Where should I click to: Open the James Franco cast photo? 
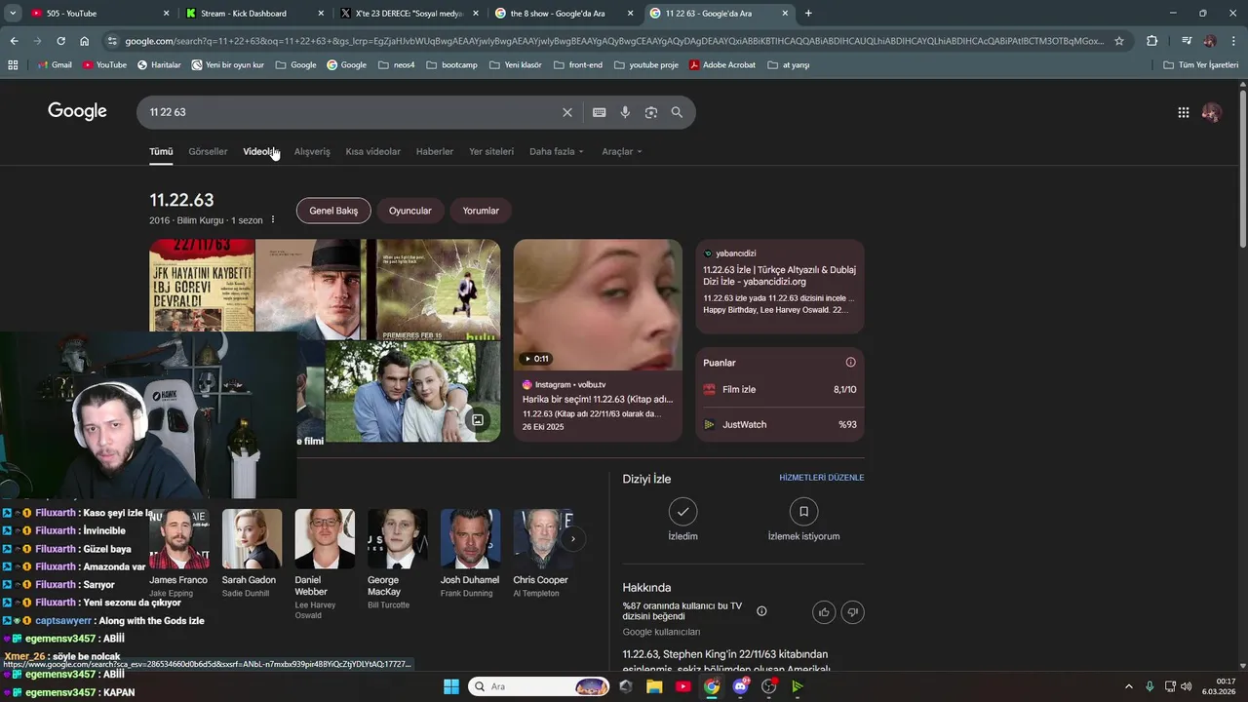tap(179, 538)
